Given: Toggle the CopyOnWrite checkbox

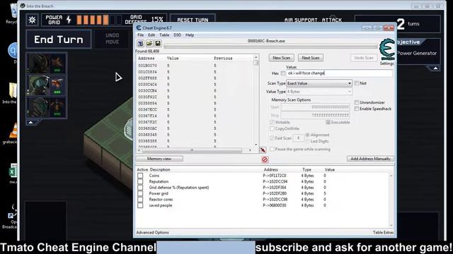Looking at the screenshot, I should (272, 128).
